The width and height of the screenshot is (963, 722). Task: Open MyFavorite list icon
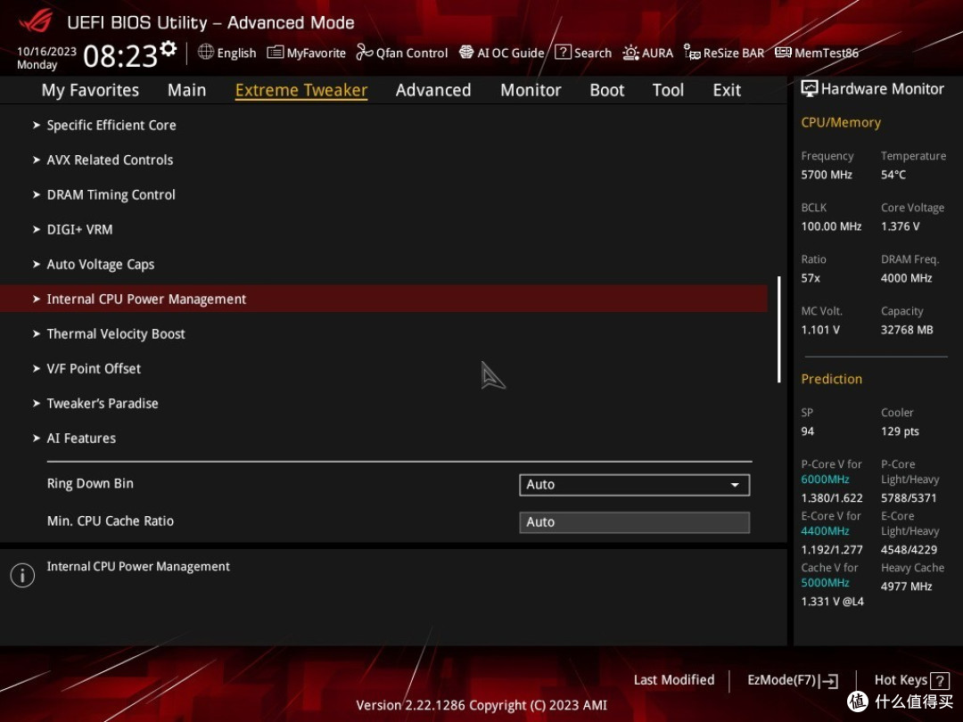276,53
